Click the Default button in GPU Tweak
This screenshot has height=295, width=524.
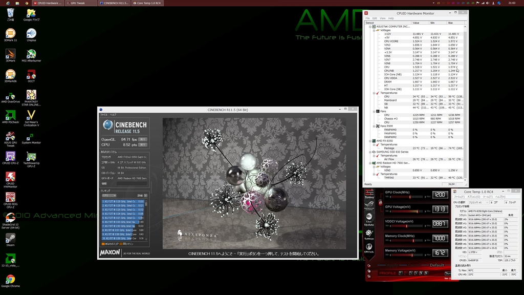tap(437, 265)
